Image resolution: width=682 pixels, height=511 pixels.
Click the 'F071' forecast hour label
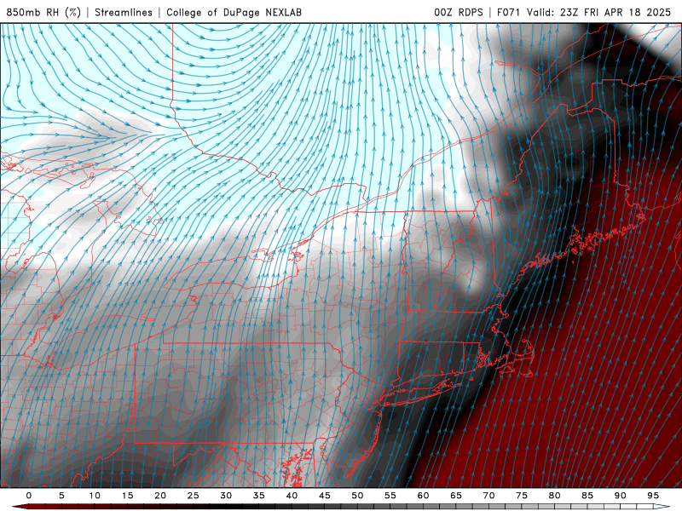508,12
